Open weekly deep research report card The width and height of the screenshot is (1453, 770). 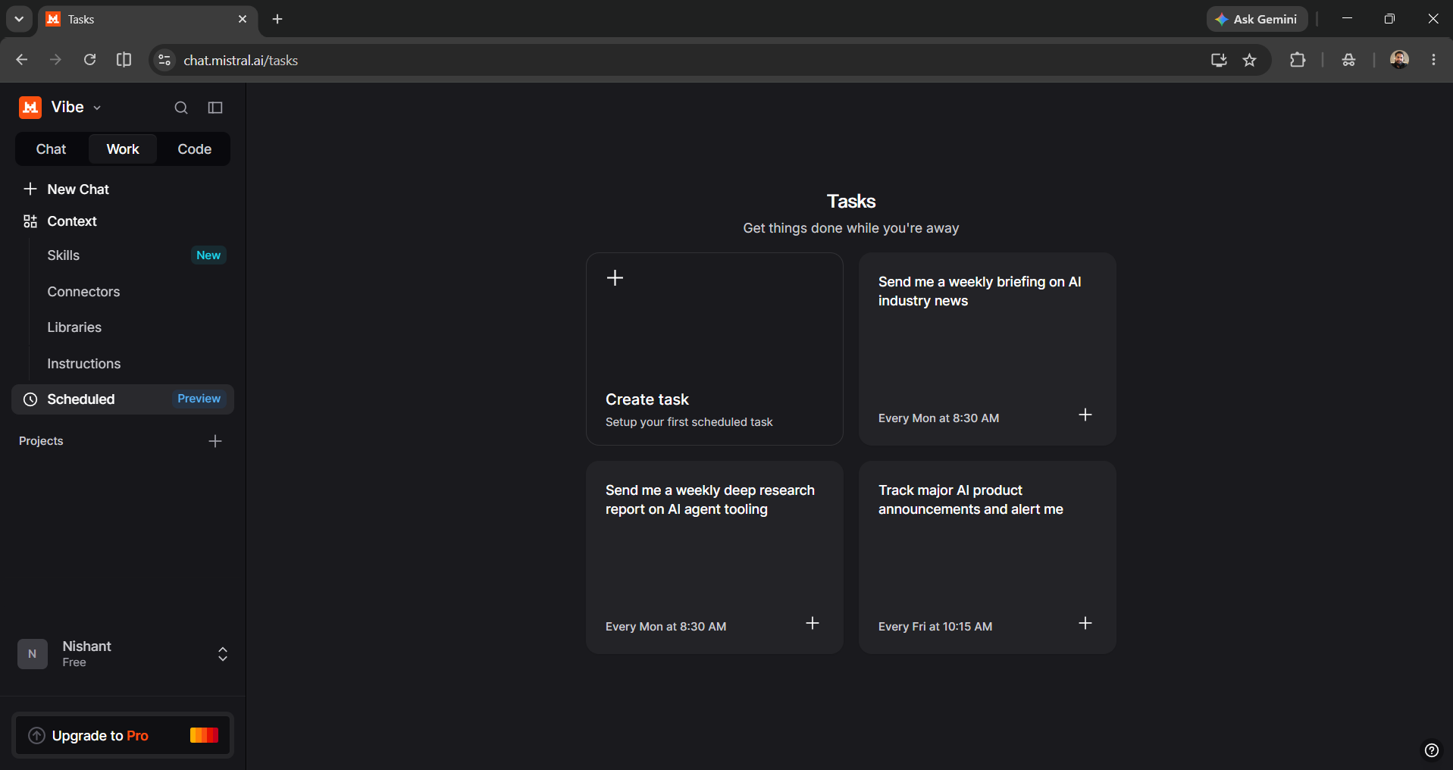point(715,558)
